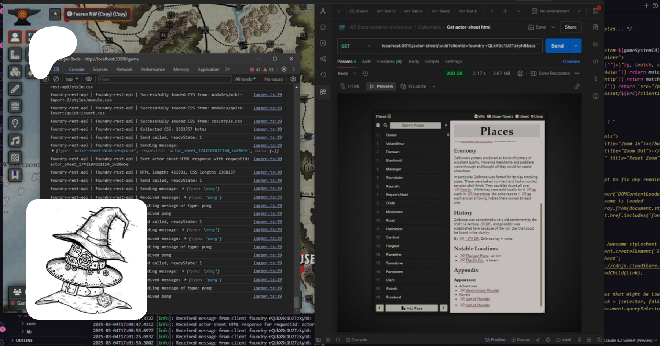Clear the DevTools console
Viewport: 660px width, 346px height.
point(56,79)
